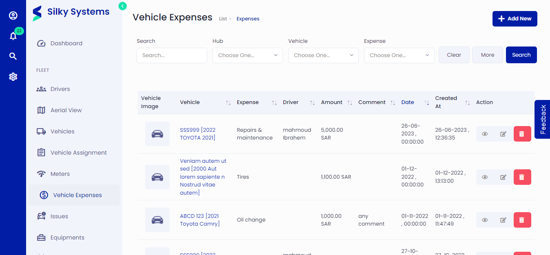Open the Hub Choose One dropdown

pos(247,55)
